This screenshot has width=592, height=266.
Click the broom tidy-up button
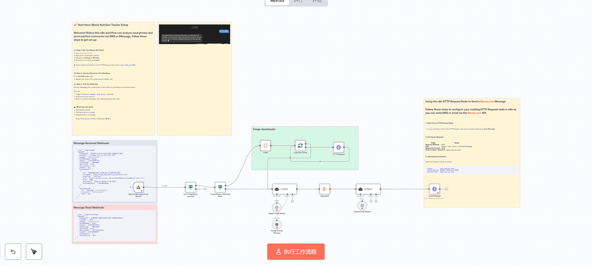(34, 252)
